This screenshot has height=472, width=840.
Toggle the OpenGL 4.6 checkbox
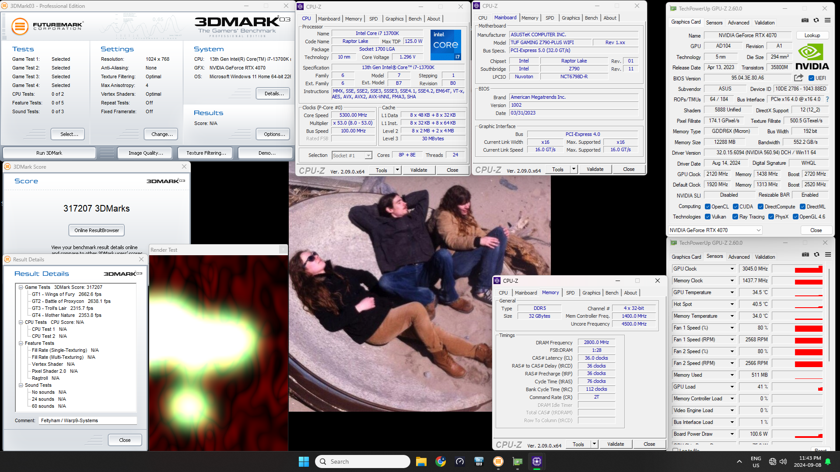pyautogui.click(x=796, y=217)
